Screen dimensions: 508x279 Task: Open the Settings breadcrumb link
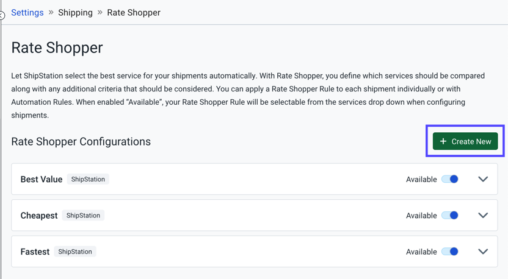[x=27, y=13]
